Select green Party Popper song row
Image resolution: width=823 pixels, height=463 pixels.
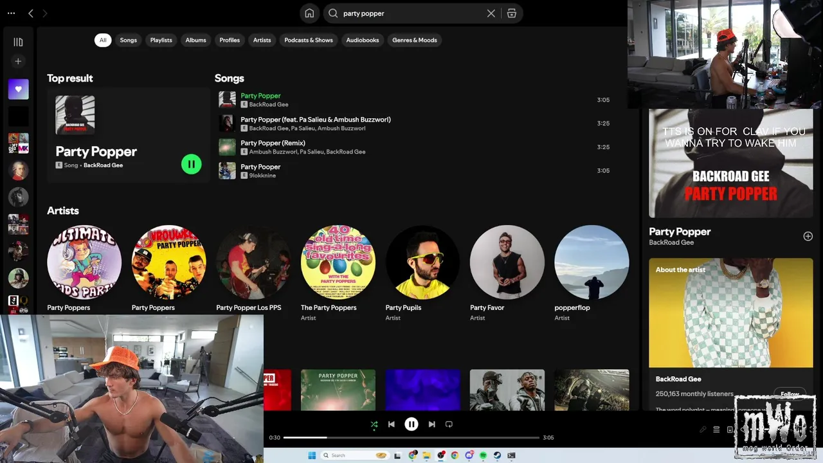pos(414,100)
